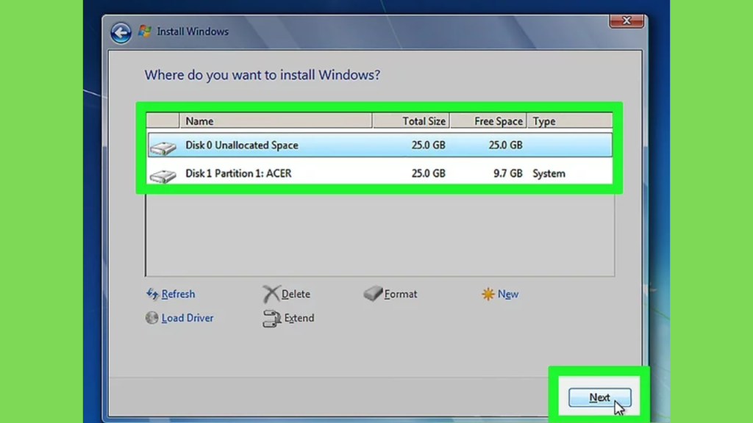Select Disk 0 Unallocated Space row
The width and height of the screenshot is (753, 423).
[x=380, y=145]
